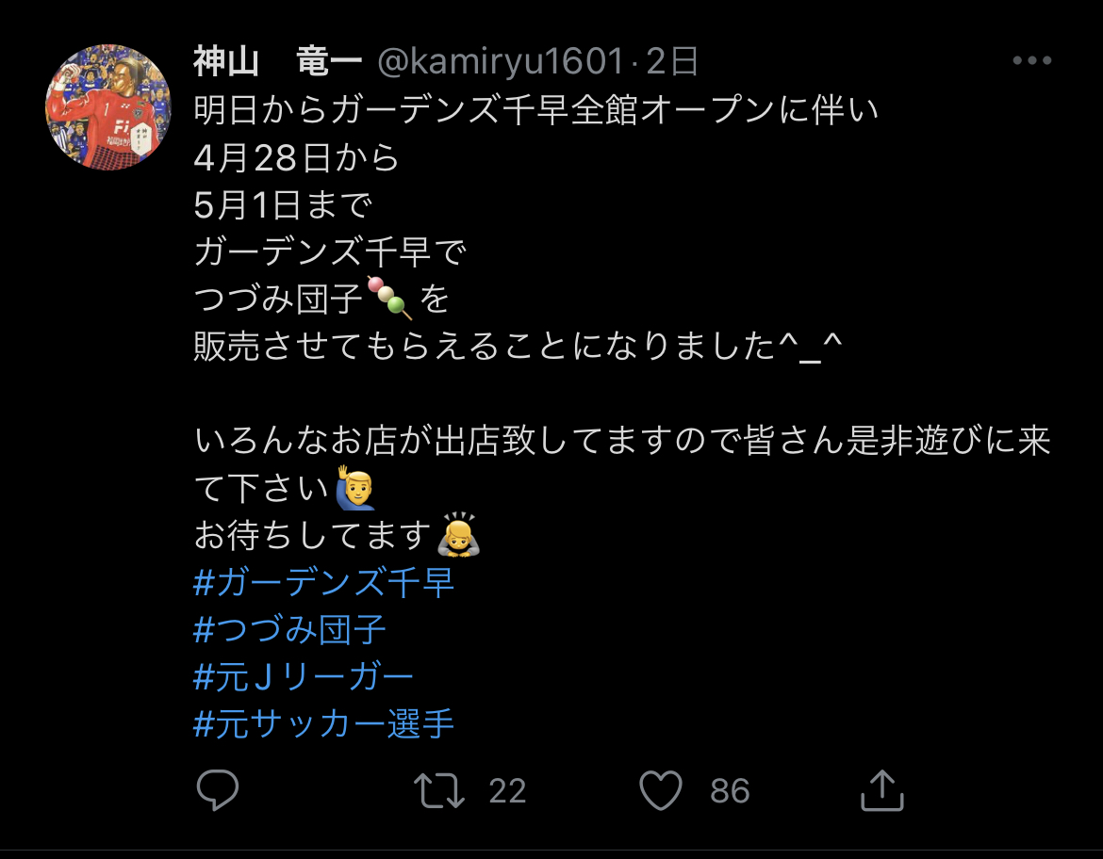Open the reply speech bubble icon
This screenshot has width=1103, height=859.
218,790
